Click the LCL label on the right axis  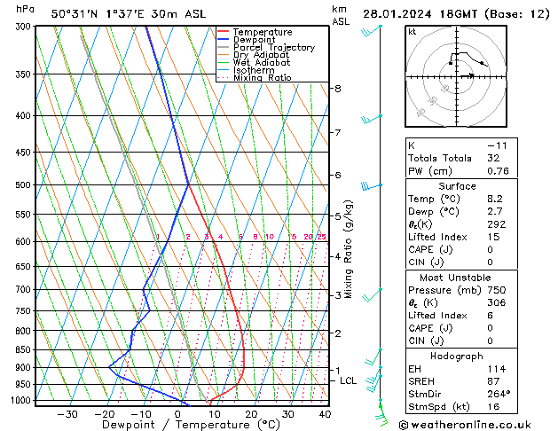[348, 380]
